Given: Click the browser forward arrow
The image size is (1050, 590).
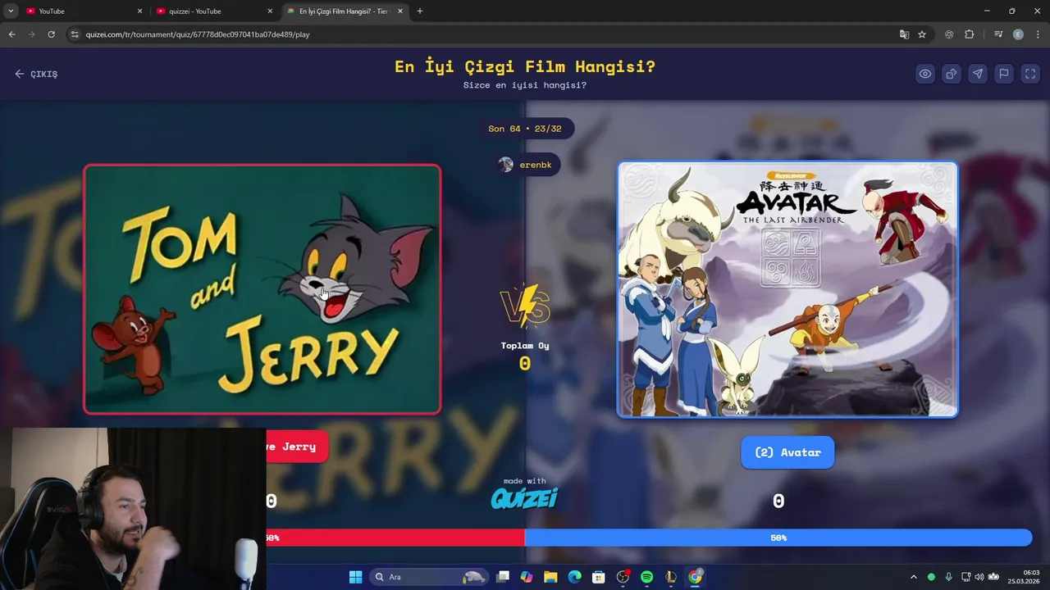Looking at the screenshot, I should [x=31, y=34].
